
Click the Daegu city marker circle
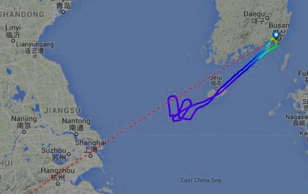267,18
